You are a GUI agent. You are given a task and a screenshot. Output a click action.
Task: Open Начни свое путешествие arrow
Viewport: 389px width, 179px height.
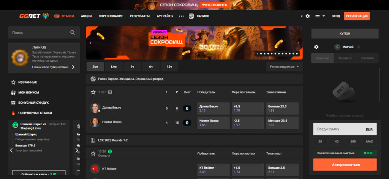[73, 67]
